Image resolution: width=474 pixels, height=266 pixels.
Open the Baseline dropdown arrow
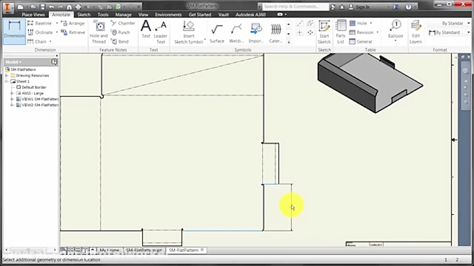(57, 23)
